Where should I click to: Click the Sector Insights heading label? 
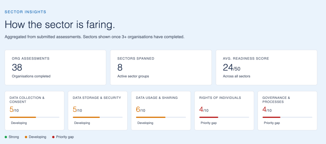coord(25,12)
